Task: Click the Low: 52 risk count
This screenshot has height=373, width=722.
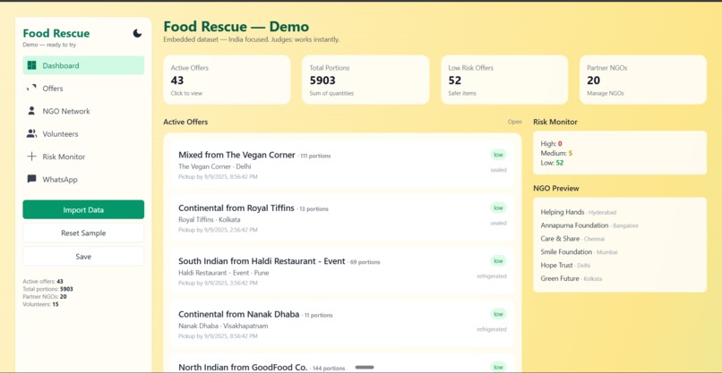Action: (552, 163)
